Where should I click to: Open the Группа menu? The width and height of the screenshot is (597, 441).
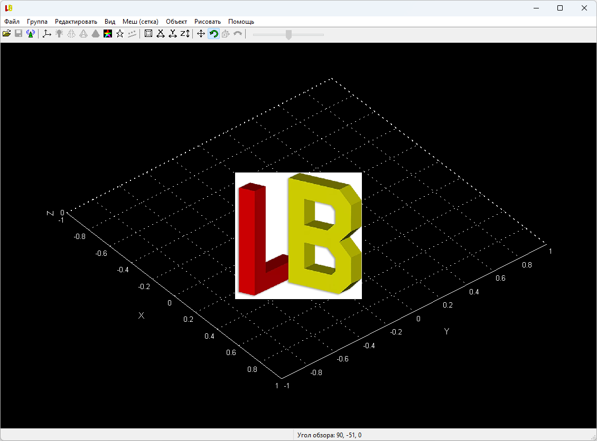pos(37,22)
